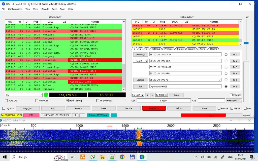This screenshot has width=258, height=161.
Task: Click the Erase button
Action: point(103,108)
